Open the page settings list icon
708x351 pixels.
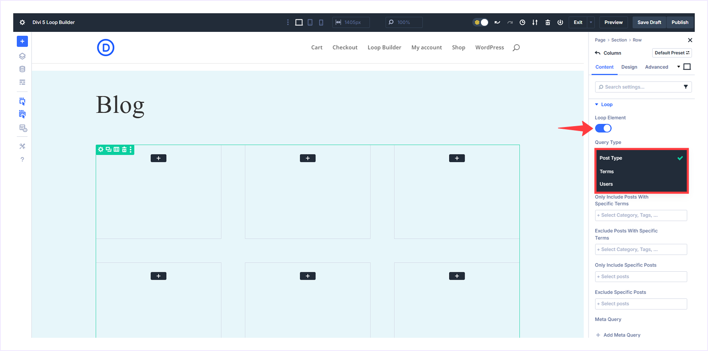[22, 82]
